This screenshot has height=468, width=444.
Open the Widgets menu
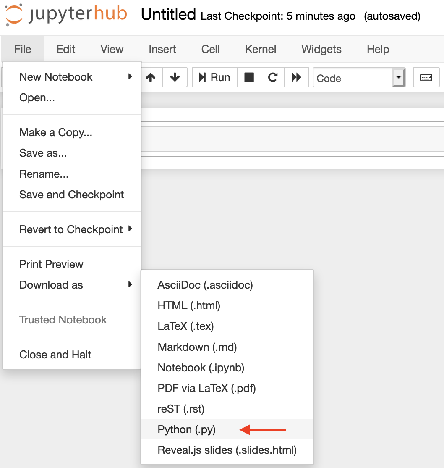pyautogui.click(x=321, y=49)
